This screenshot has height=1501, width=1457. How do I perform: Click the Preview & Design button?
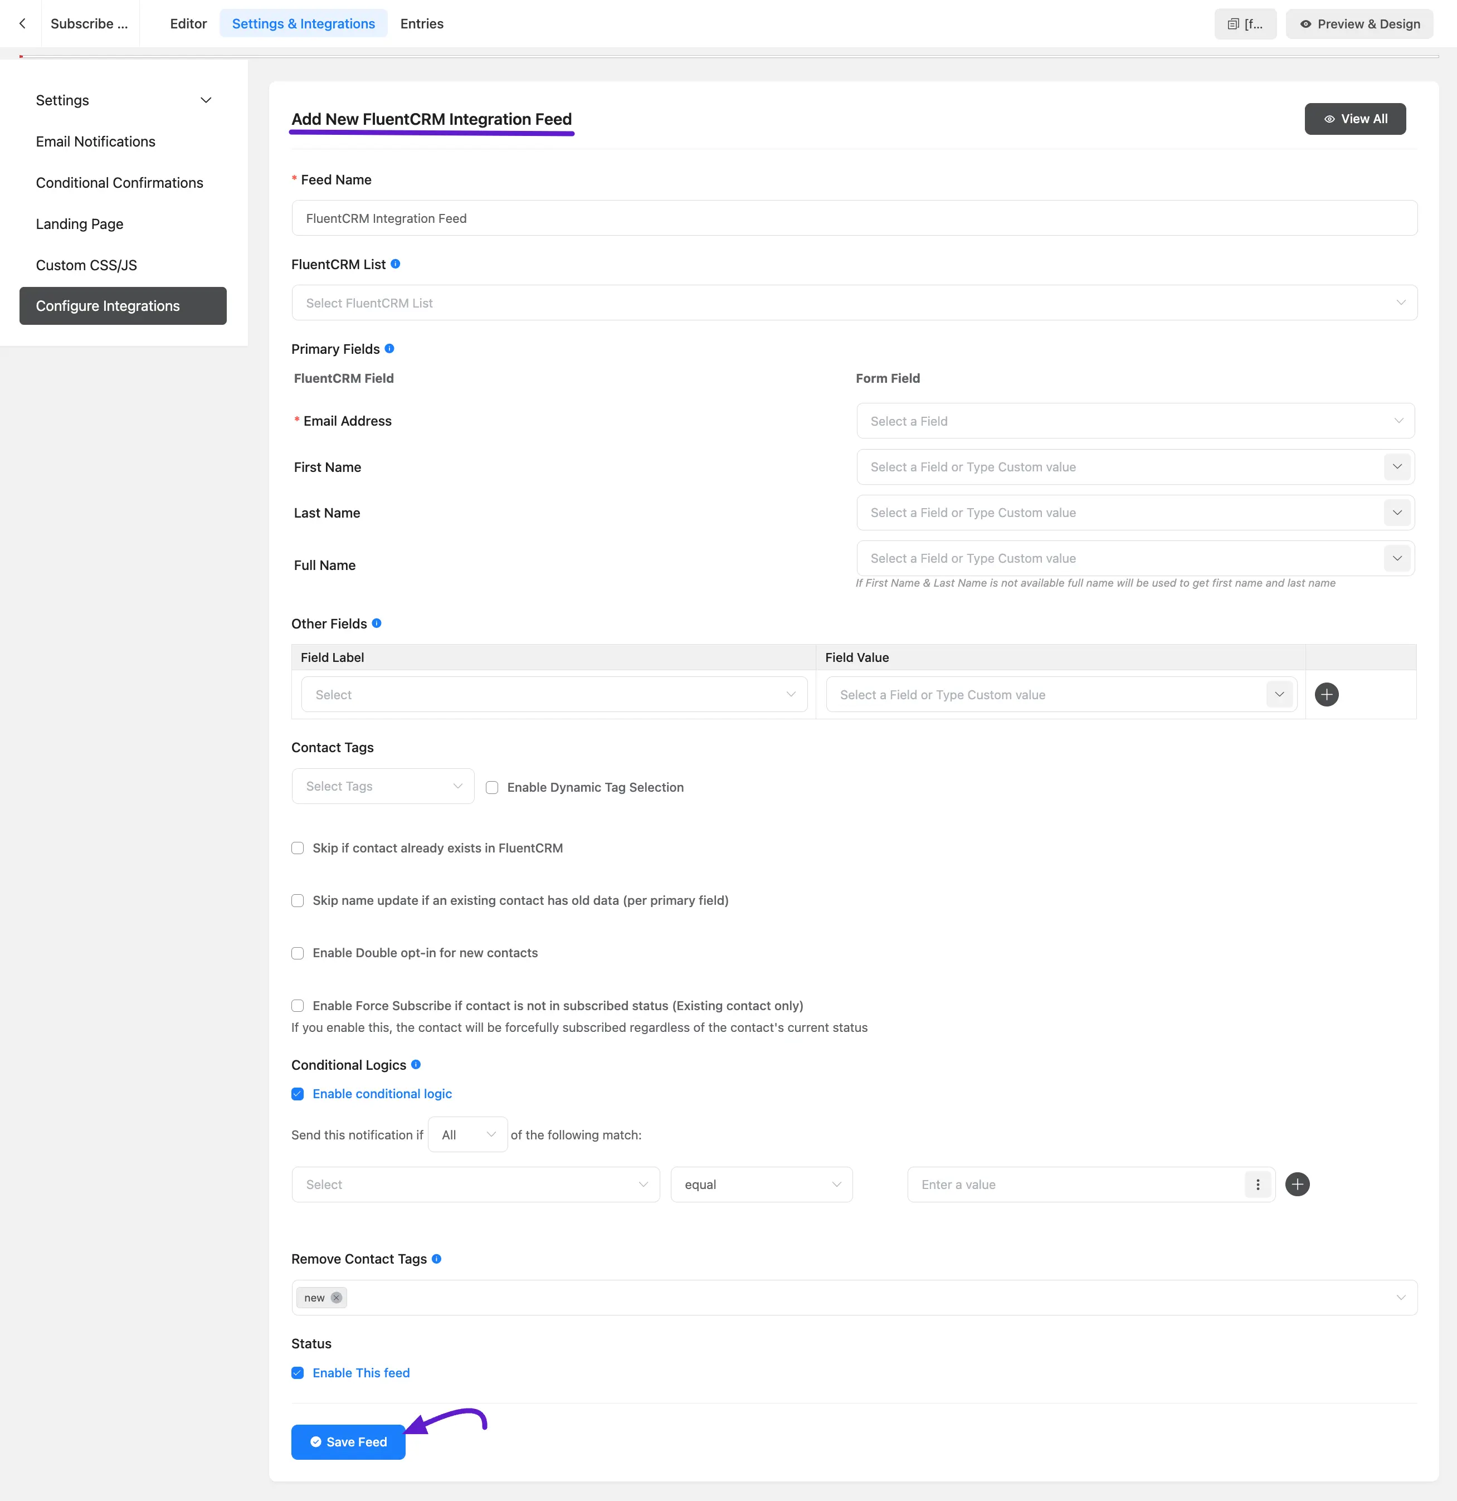(x=1359, y=24)
